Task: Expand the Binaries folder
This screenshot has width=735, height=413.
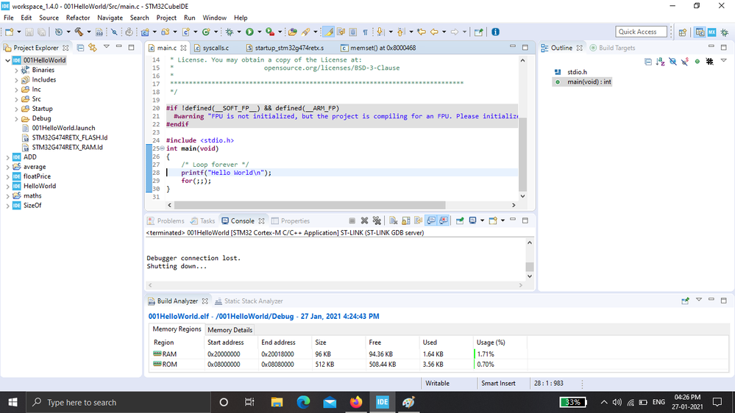Action: point(16,71)
